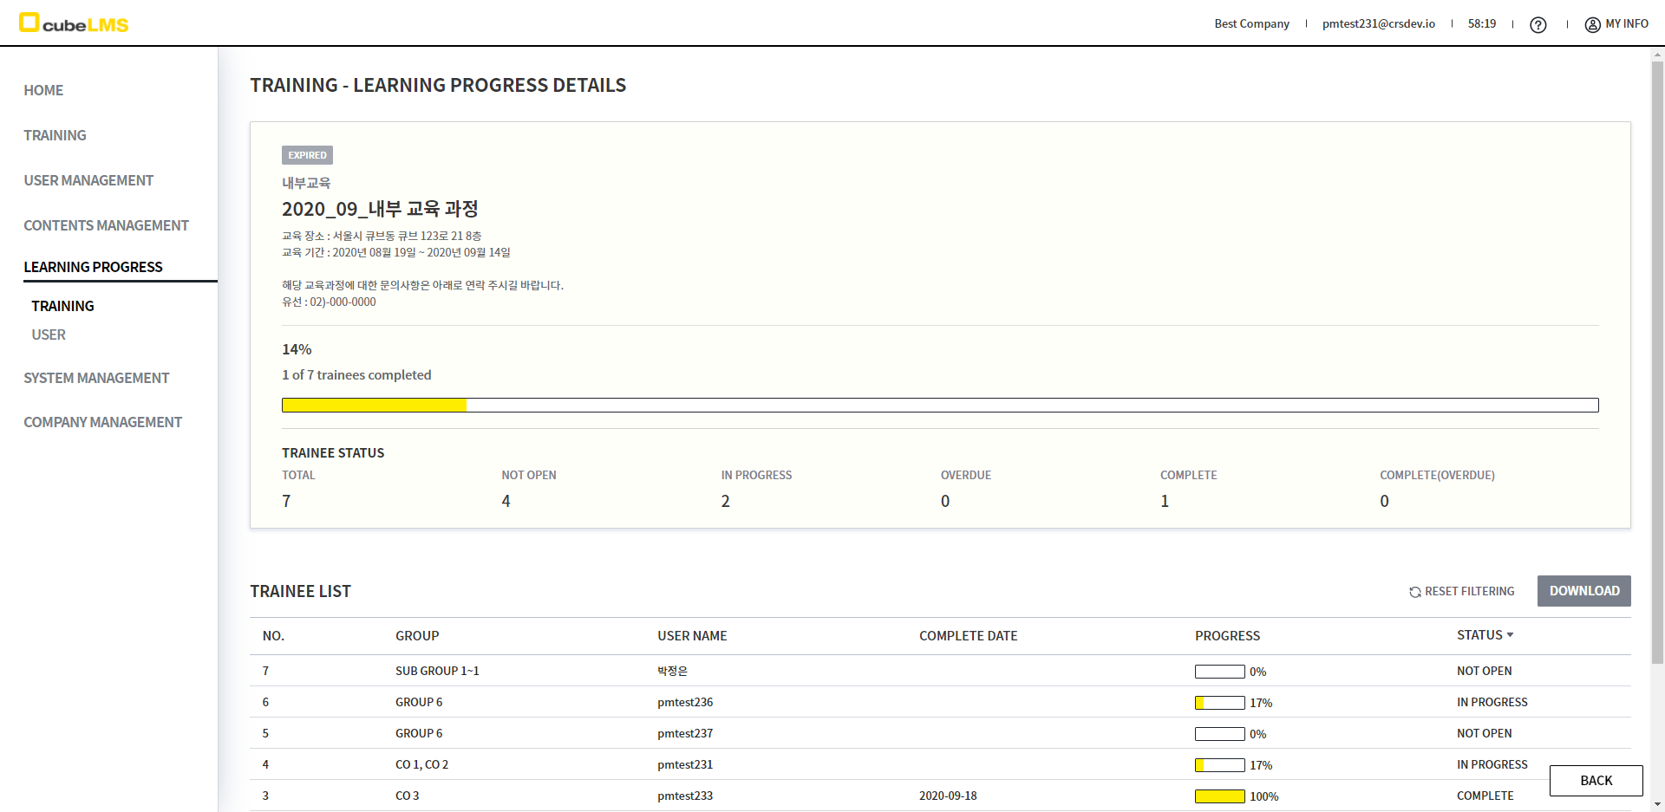Click the BACK button
The image size is (1665, 812).
(x=1596, y=780)
